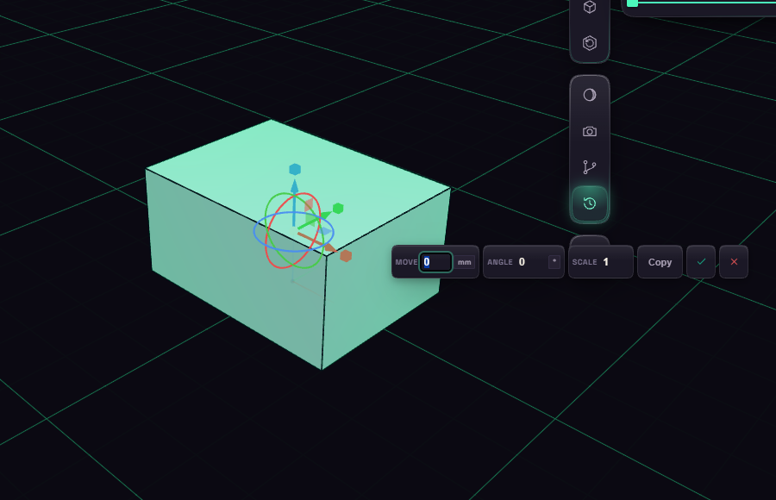Image resolution: width=776 pixels, height=500 pixels.
Task: Grab the green hexagon scale handle
Action: [x=338, y=209]
